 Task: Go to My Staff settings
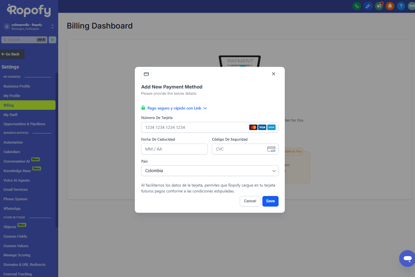coord(11,115)
